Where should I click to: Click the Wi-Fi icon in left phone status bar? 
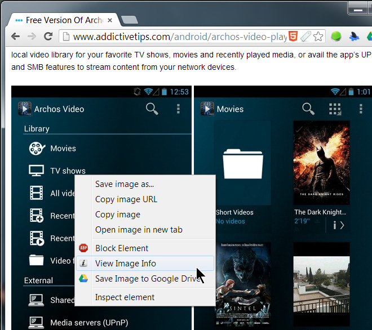pyautogui.click(x=148, y=91)
